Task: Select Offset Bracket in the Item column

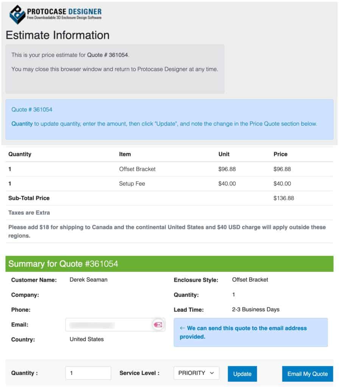Action: [x=137, y=169]
